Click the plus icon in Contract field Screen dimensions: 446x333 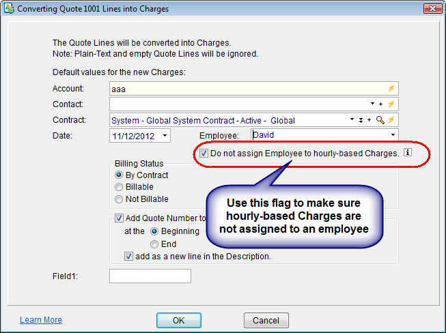[370, 120]
